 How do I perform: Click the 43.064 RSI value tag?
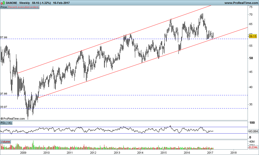click(x=253, y=131)
